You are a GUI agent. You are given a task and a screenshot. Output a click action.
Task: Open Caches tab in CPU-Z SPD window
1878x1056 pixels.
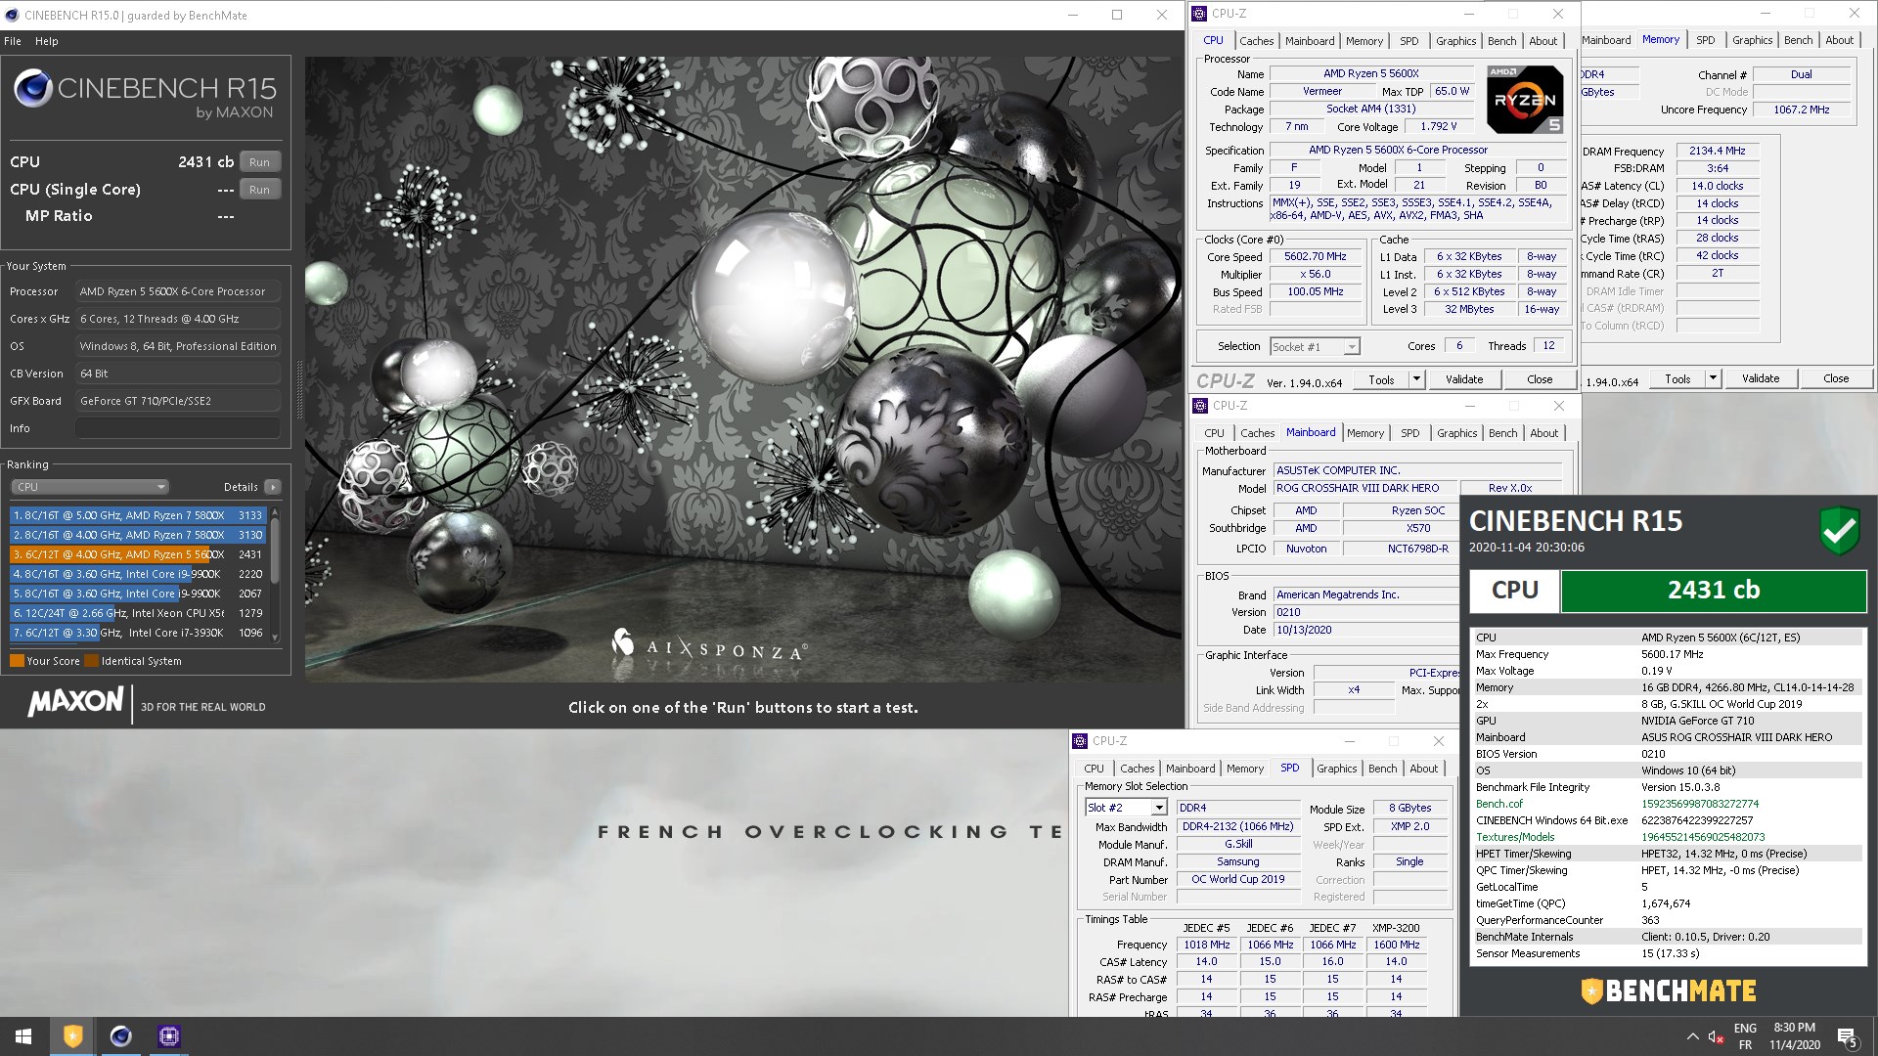click(x=1138, y=769)
